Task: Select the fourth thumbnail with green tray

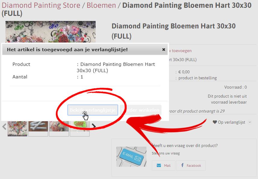Action: click(80, 129)
